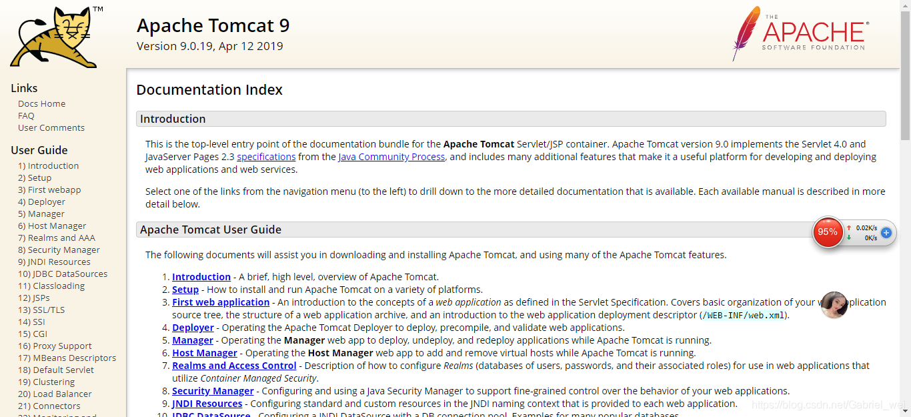911x417 pixels.
Task: Click the /WEB-INF/web.xml code text
Action: [743, 315]
